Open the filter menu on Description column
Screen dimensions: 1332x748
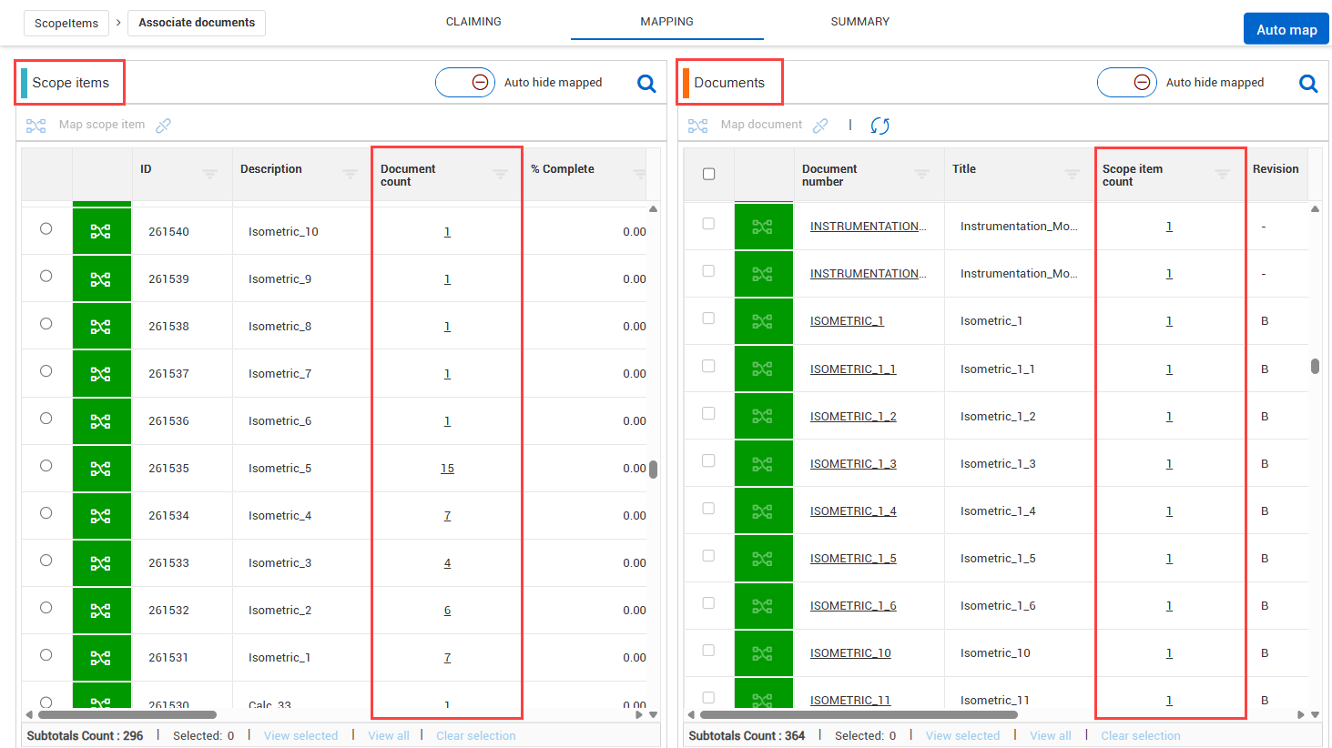[350, 174]
